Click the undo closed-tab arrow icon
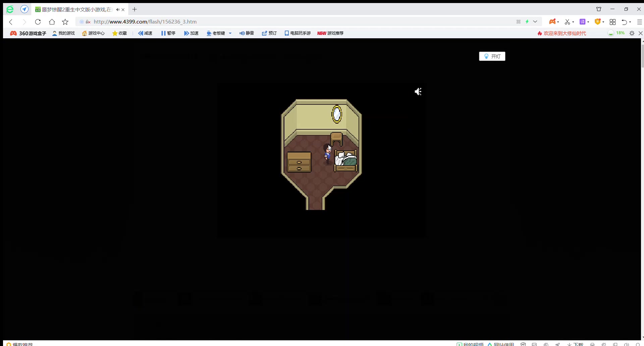Viewport: 644px width, 346px height. [624, 22]
